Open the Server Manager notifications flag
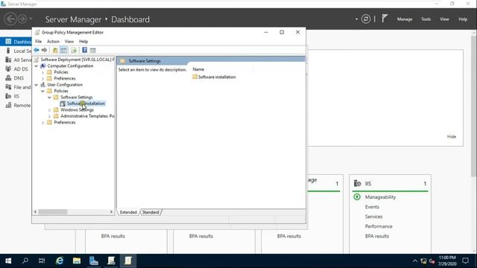This screenshot has height=268, width=477. pyautogui.click(x=385, y=19)
